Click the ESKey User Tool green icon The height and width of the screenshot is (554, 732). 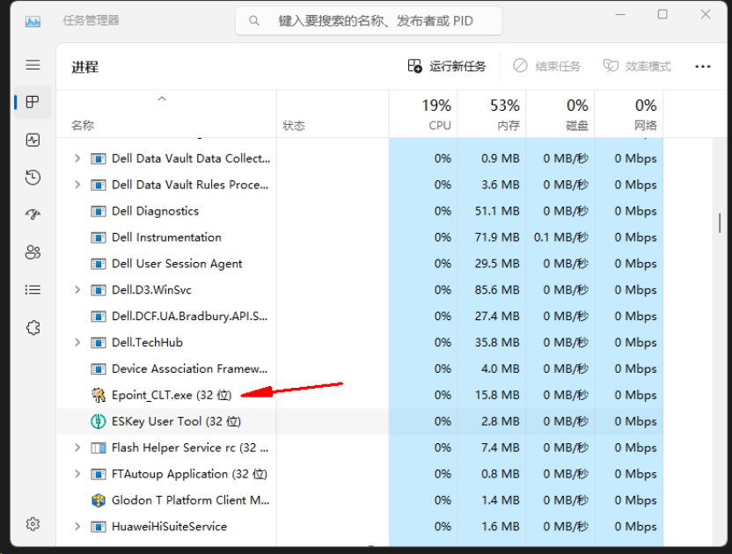(x=98, y=421)
